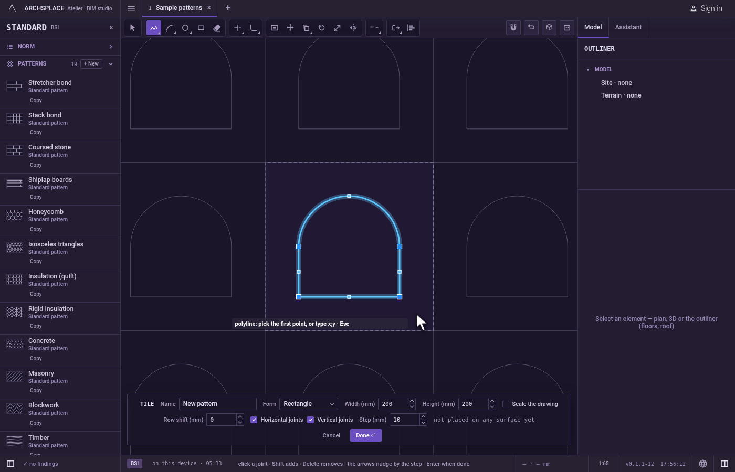
Task: Click the Done button
Action: coord(366,435)
